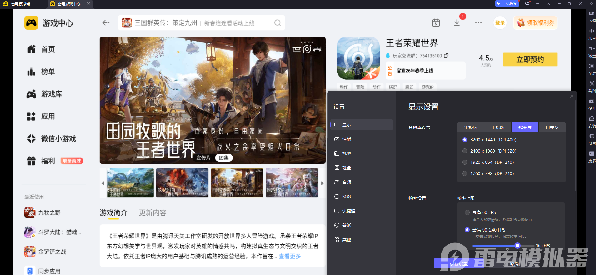
Task: Open the download manager icon
Action: tap(457, 23)
